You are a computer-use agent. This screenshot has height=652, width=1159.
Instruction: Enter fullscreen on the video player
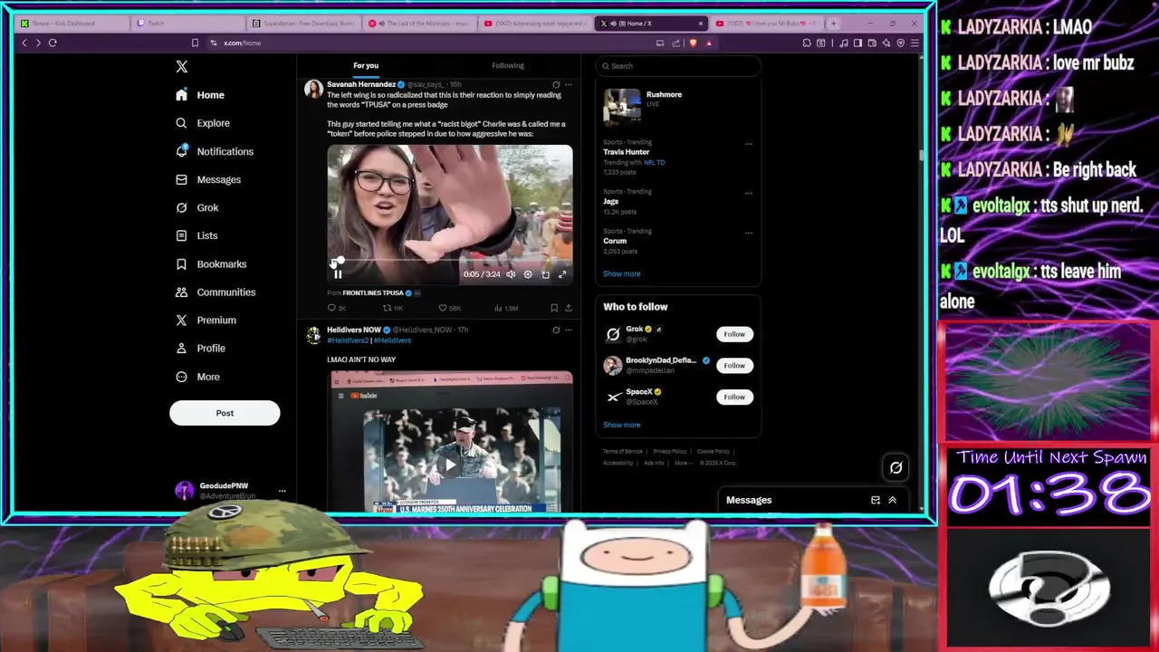click(x=562, y=274)
